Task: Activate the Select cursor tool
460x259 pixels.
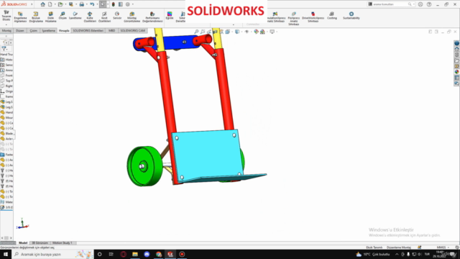Action: 102,4
